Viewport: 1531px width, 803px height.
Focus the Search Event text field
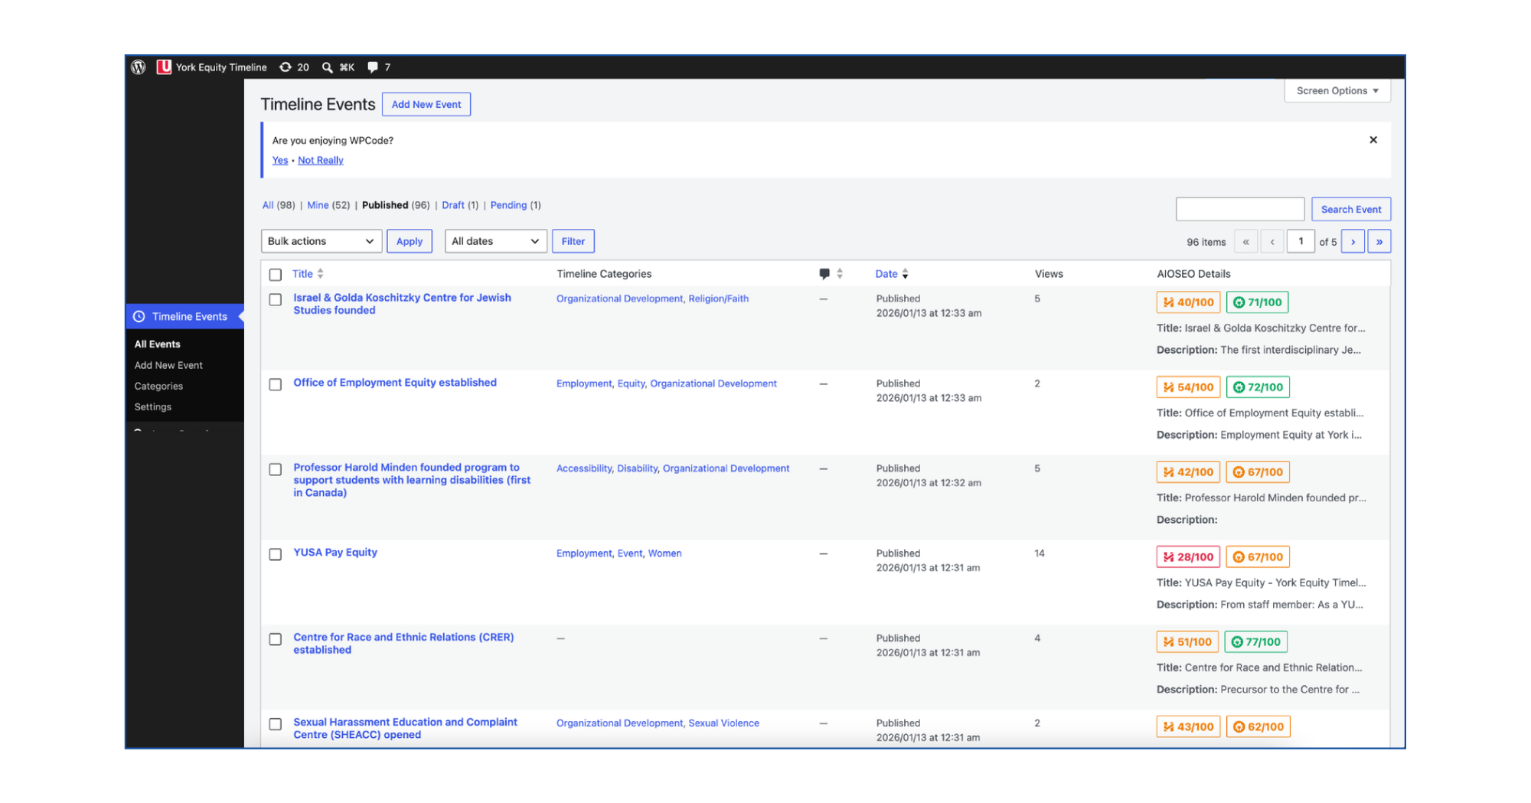[1240, 209]
